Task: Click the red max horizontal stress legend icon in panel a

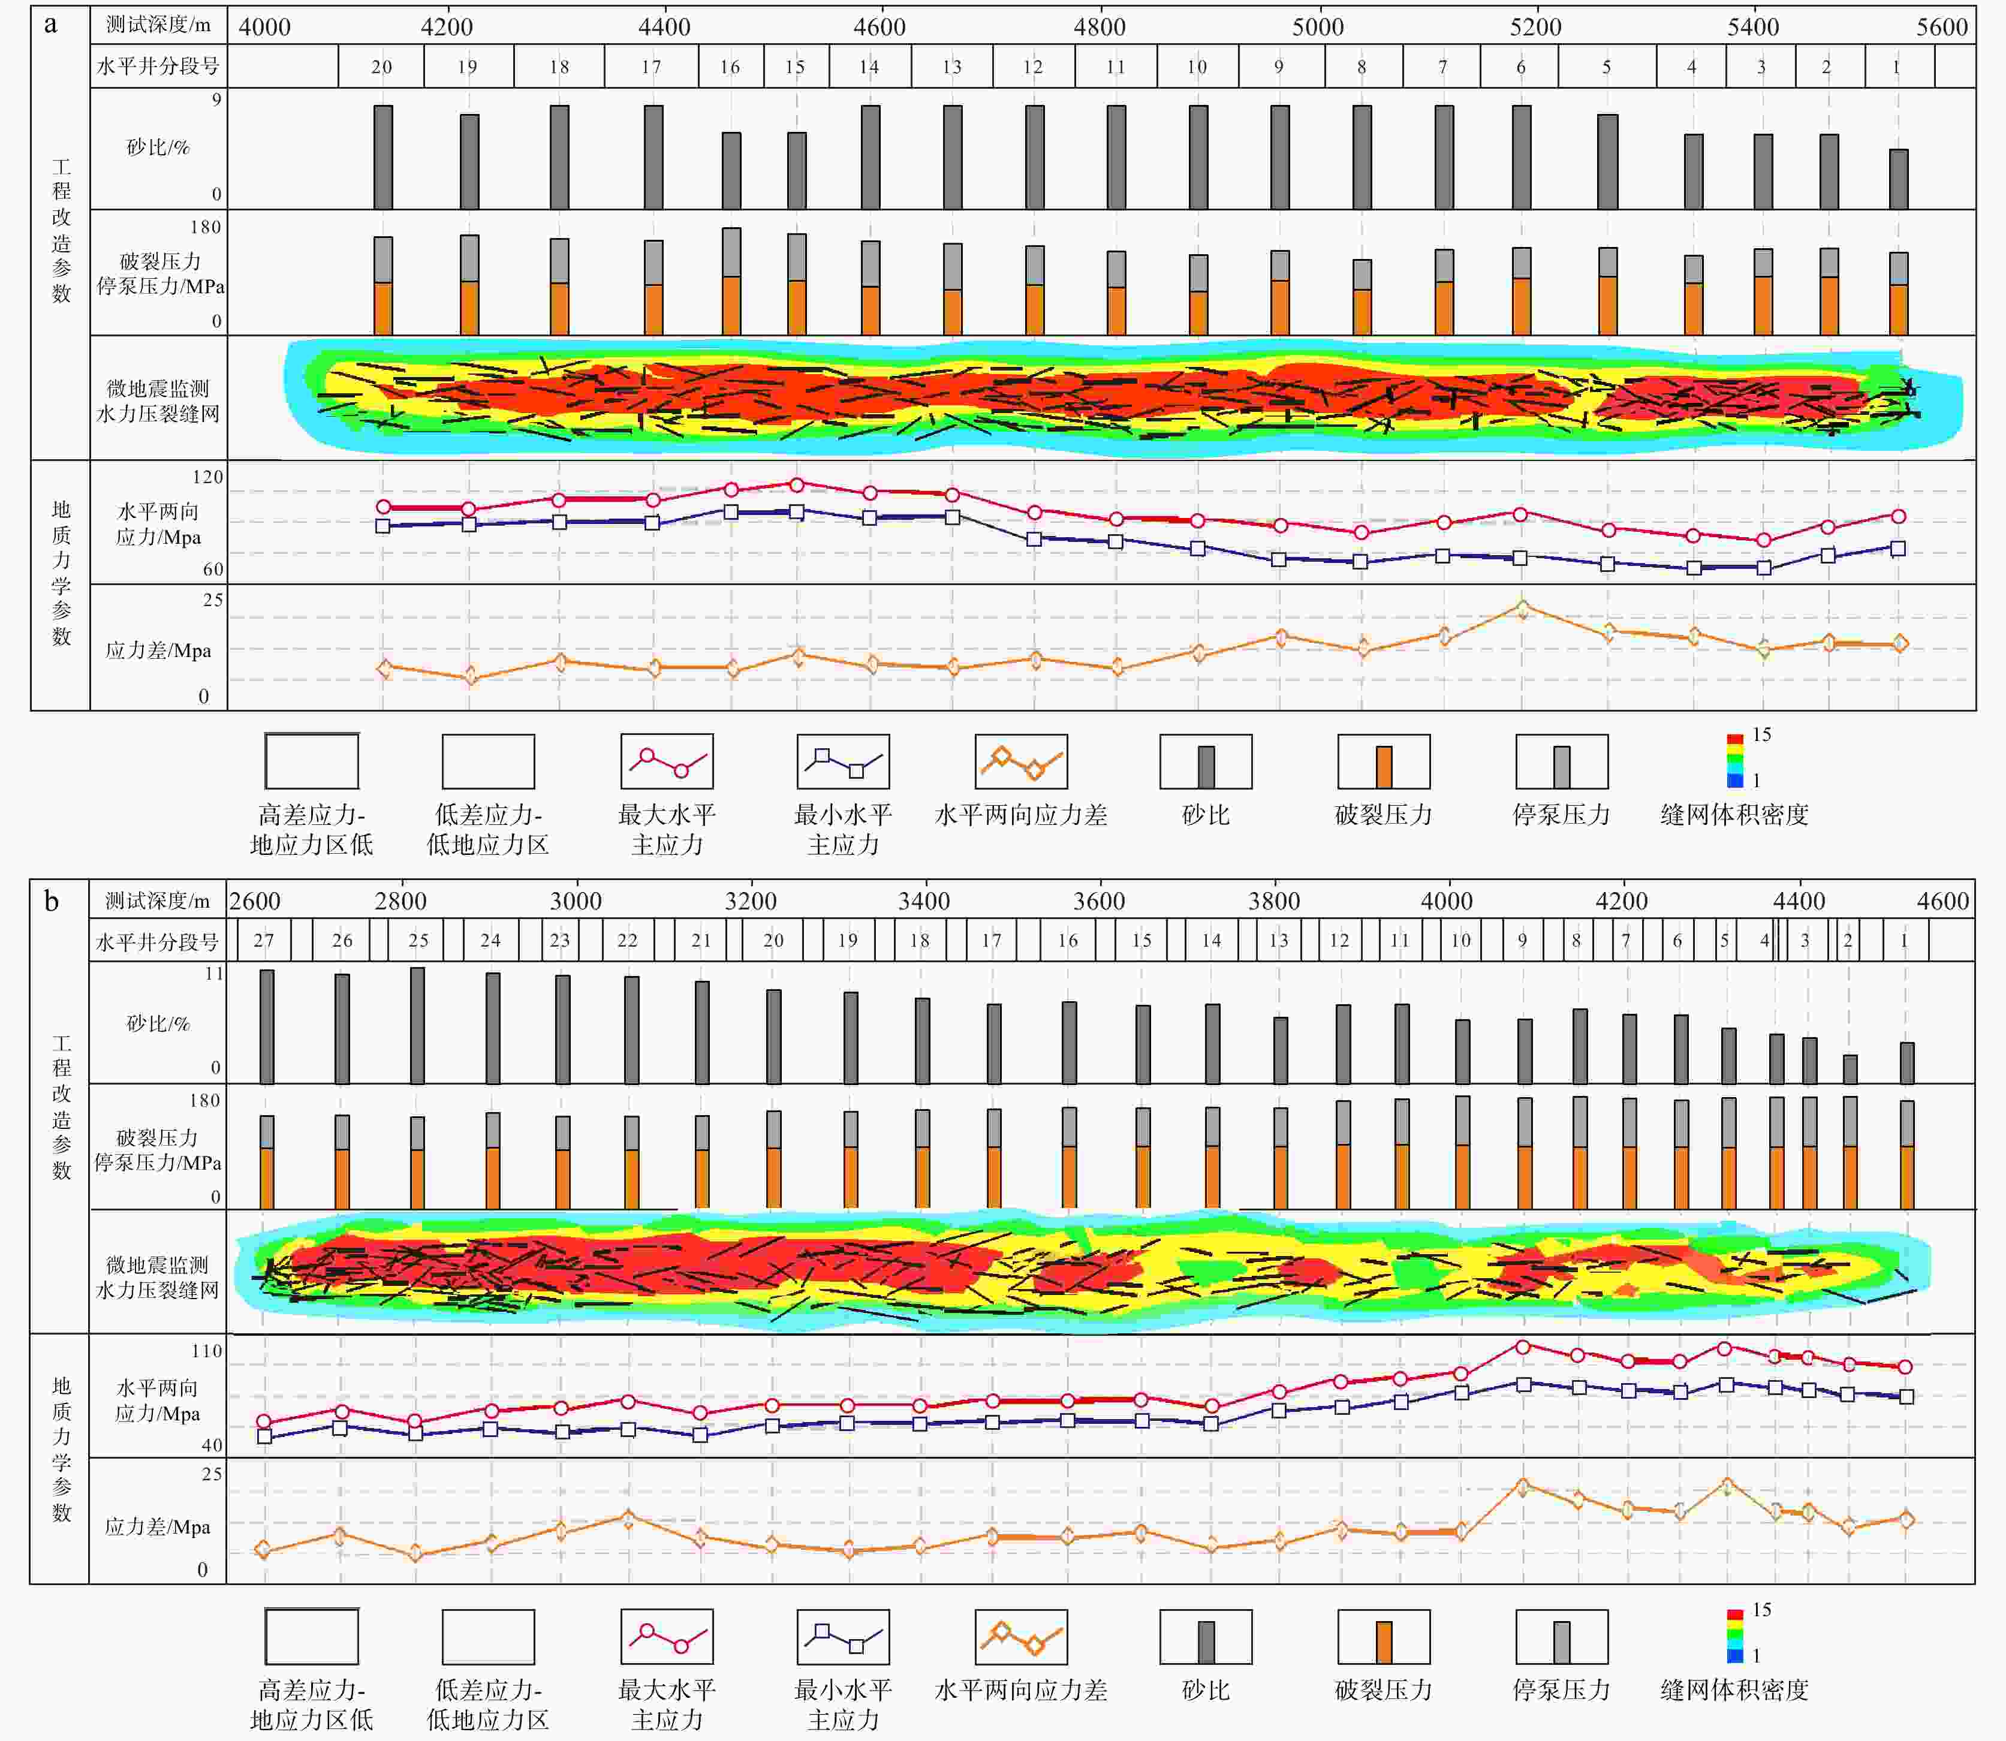Action: [x=667, y=761]
